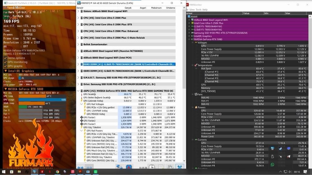Screen dimensions: 312x175
Task: Click the HWiNFO vertical scrollbar thumb
Action: [x=184, y=50]
